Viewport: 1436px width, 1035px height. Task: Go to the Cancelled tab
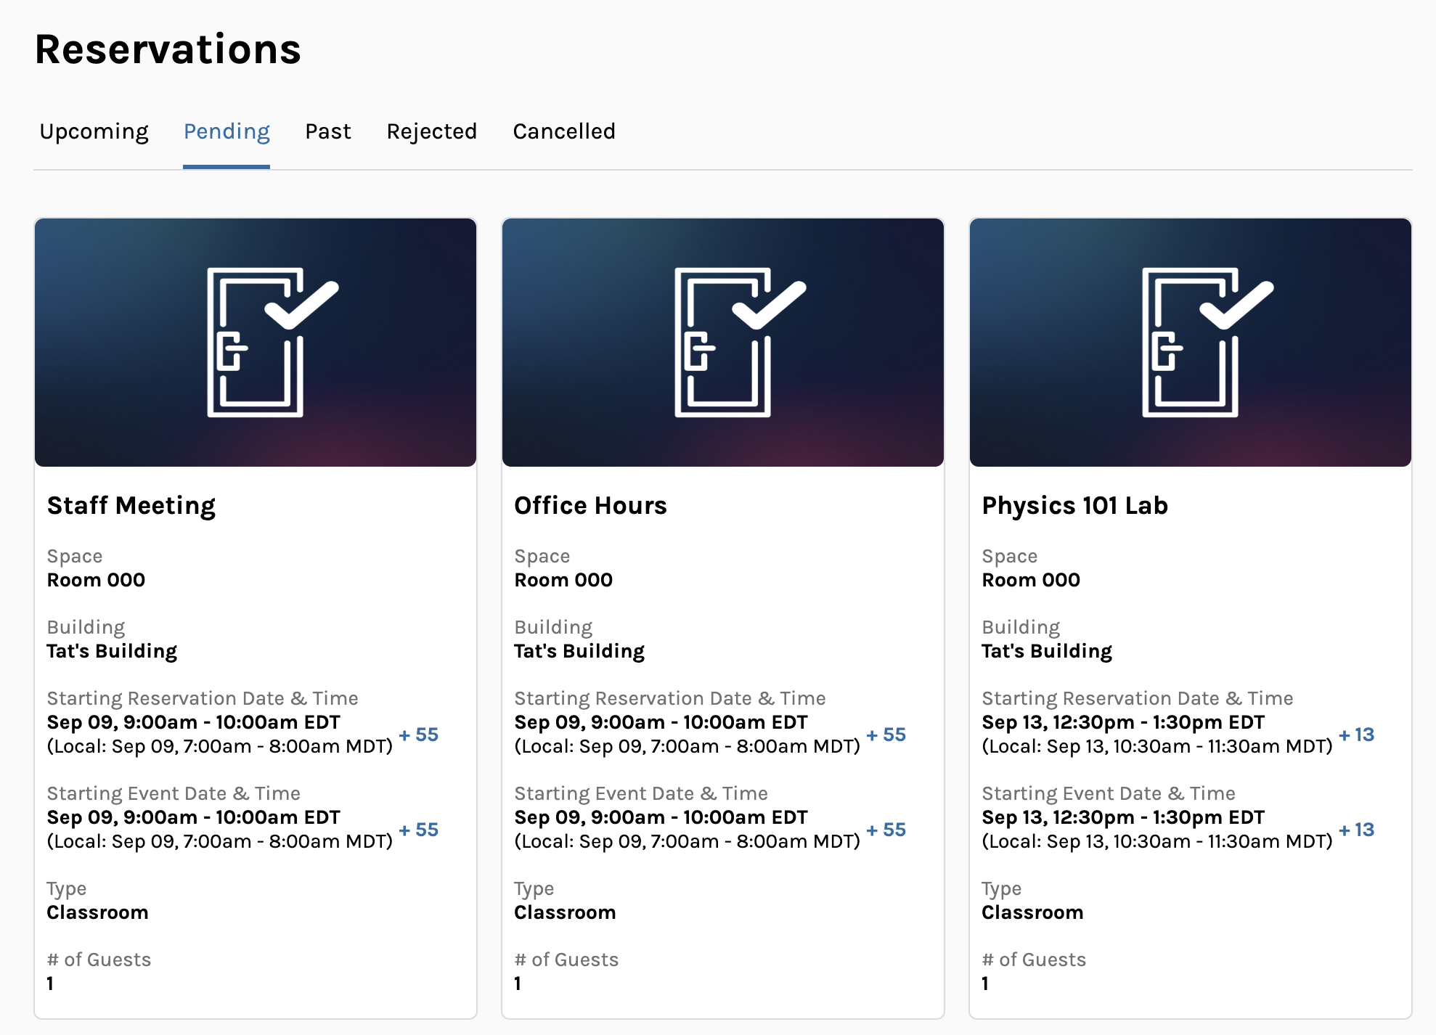point(564,131)
